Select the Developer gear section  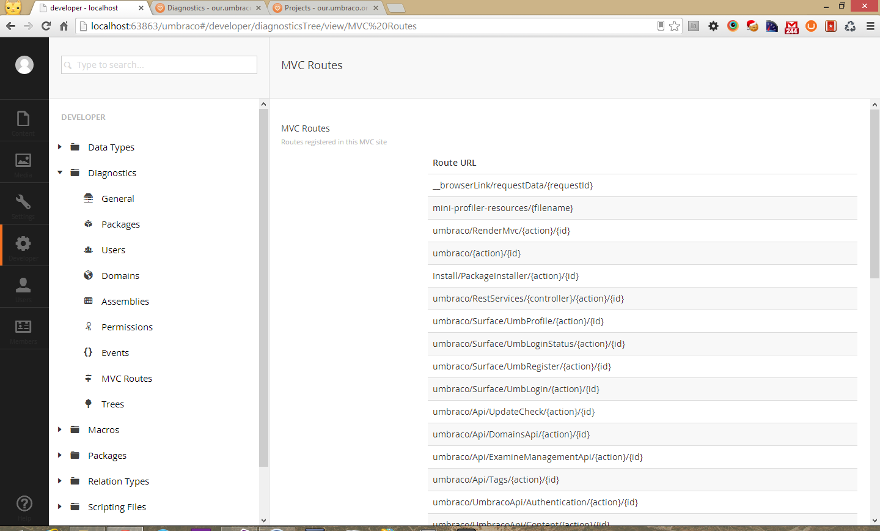coord(23,243)
